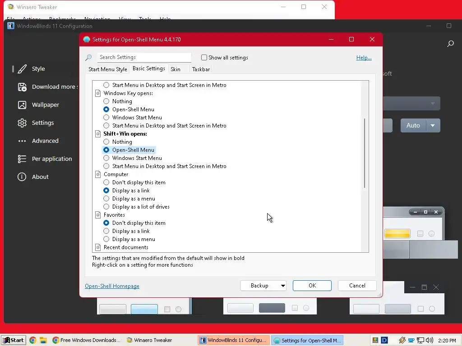This screenshot has height=346, width=462.
Task: Open Download more via its save icon
Action: (22, 87)
